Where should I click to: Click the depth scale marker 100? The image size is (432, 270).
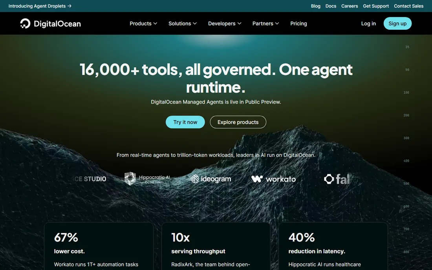point(406,93)
